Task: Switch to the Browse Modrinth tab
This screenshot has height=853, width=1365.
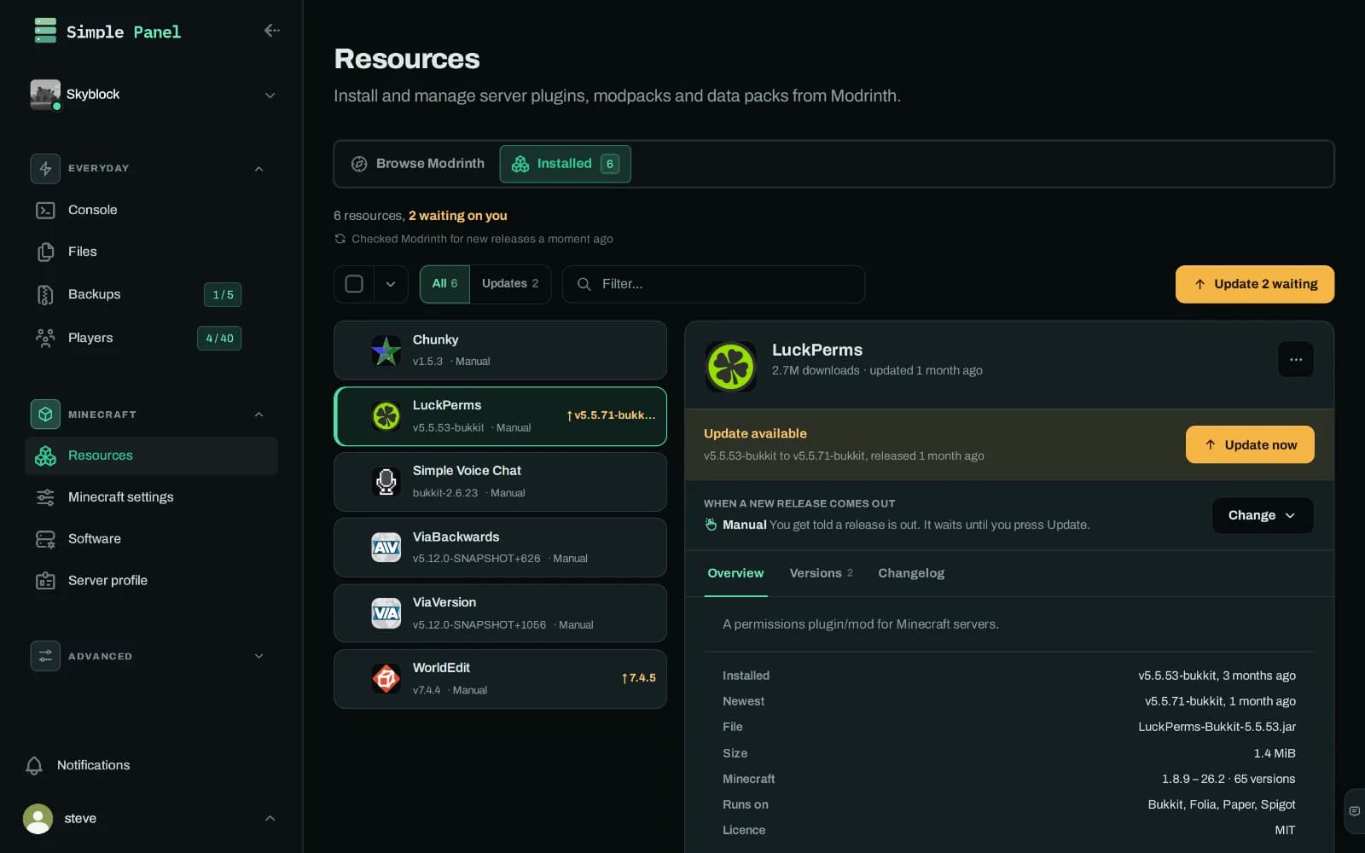Action: (418, 164)
